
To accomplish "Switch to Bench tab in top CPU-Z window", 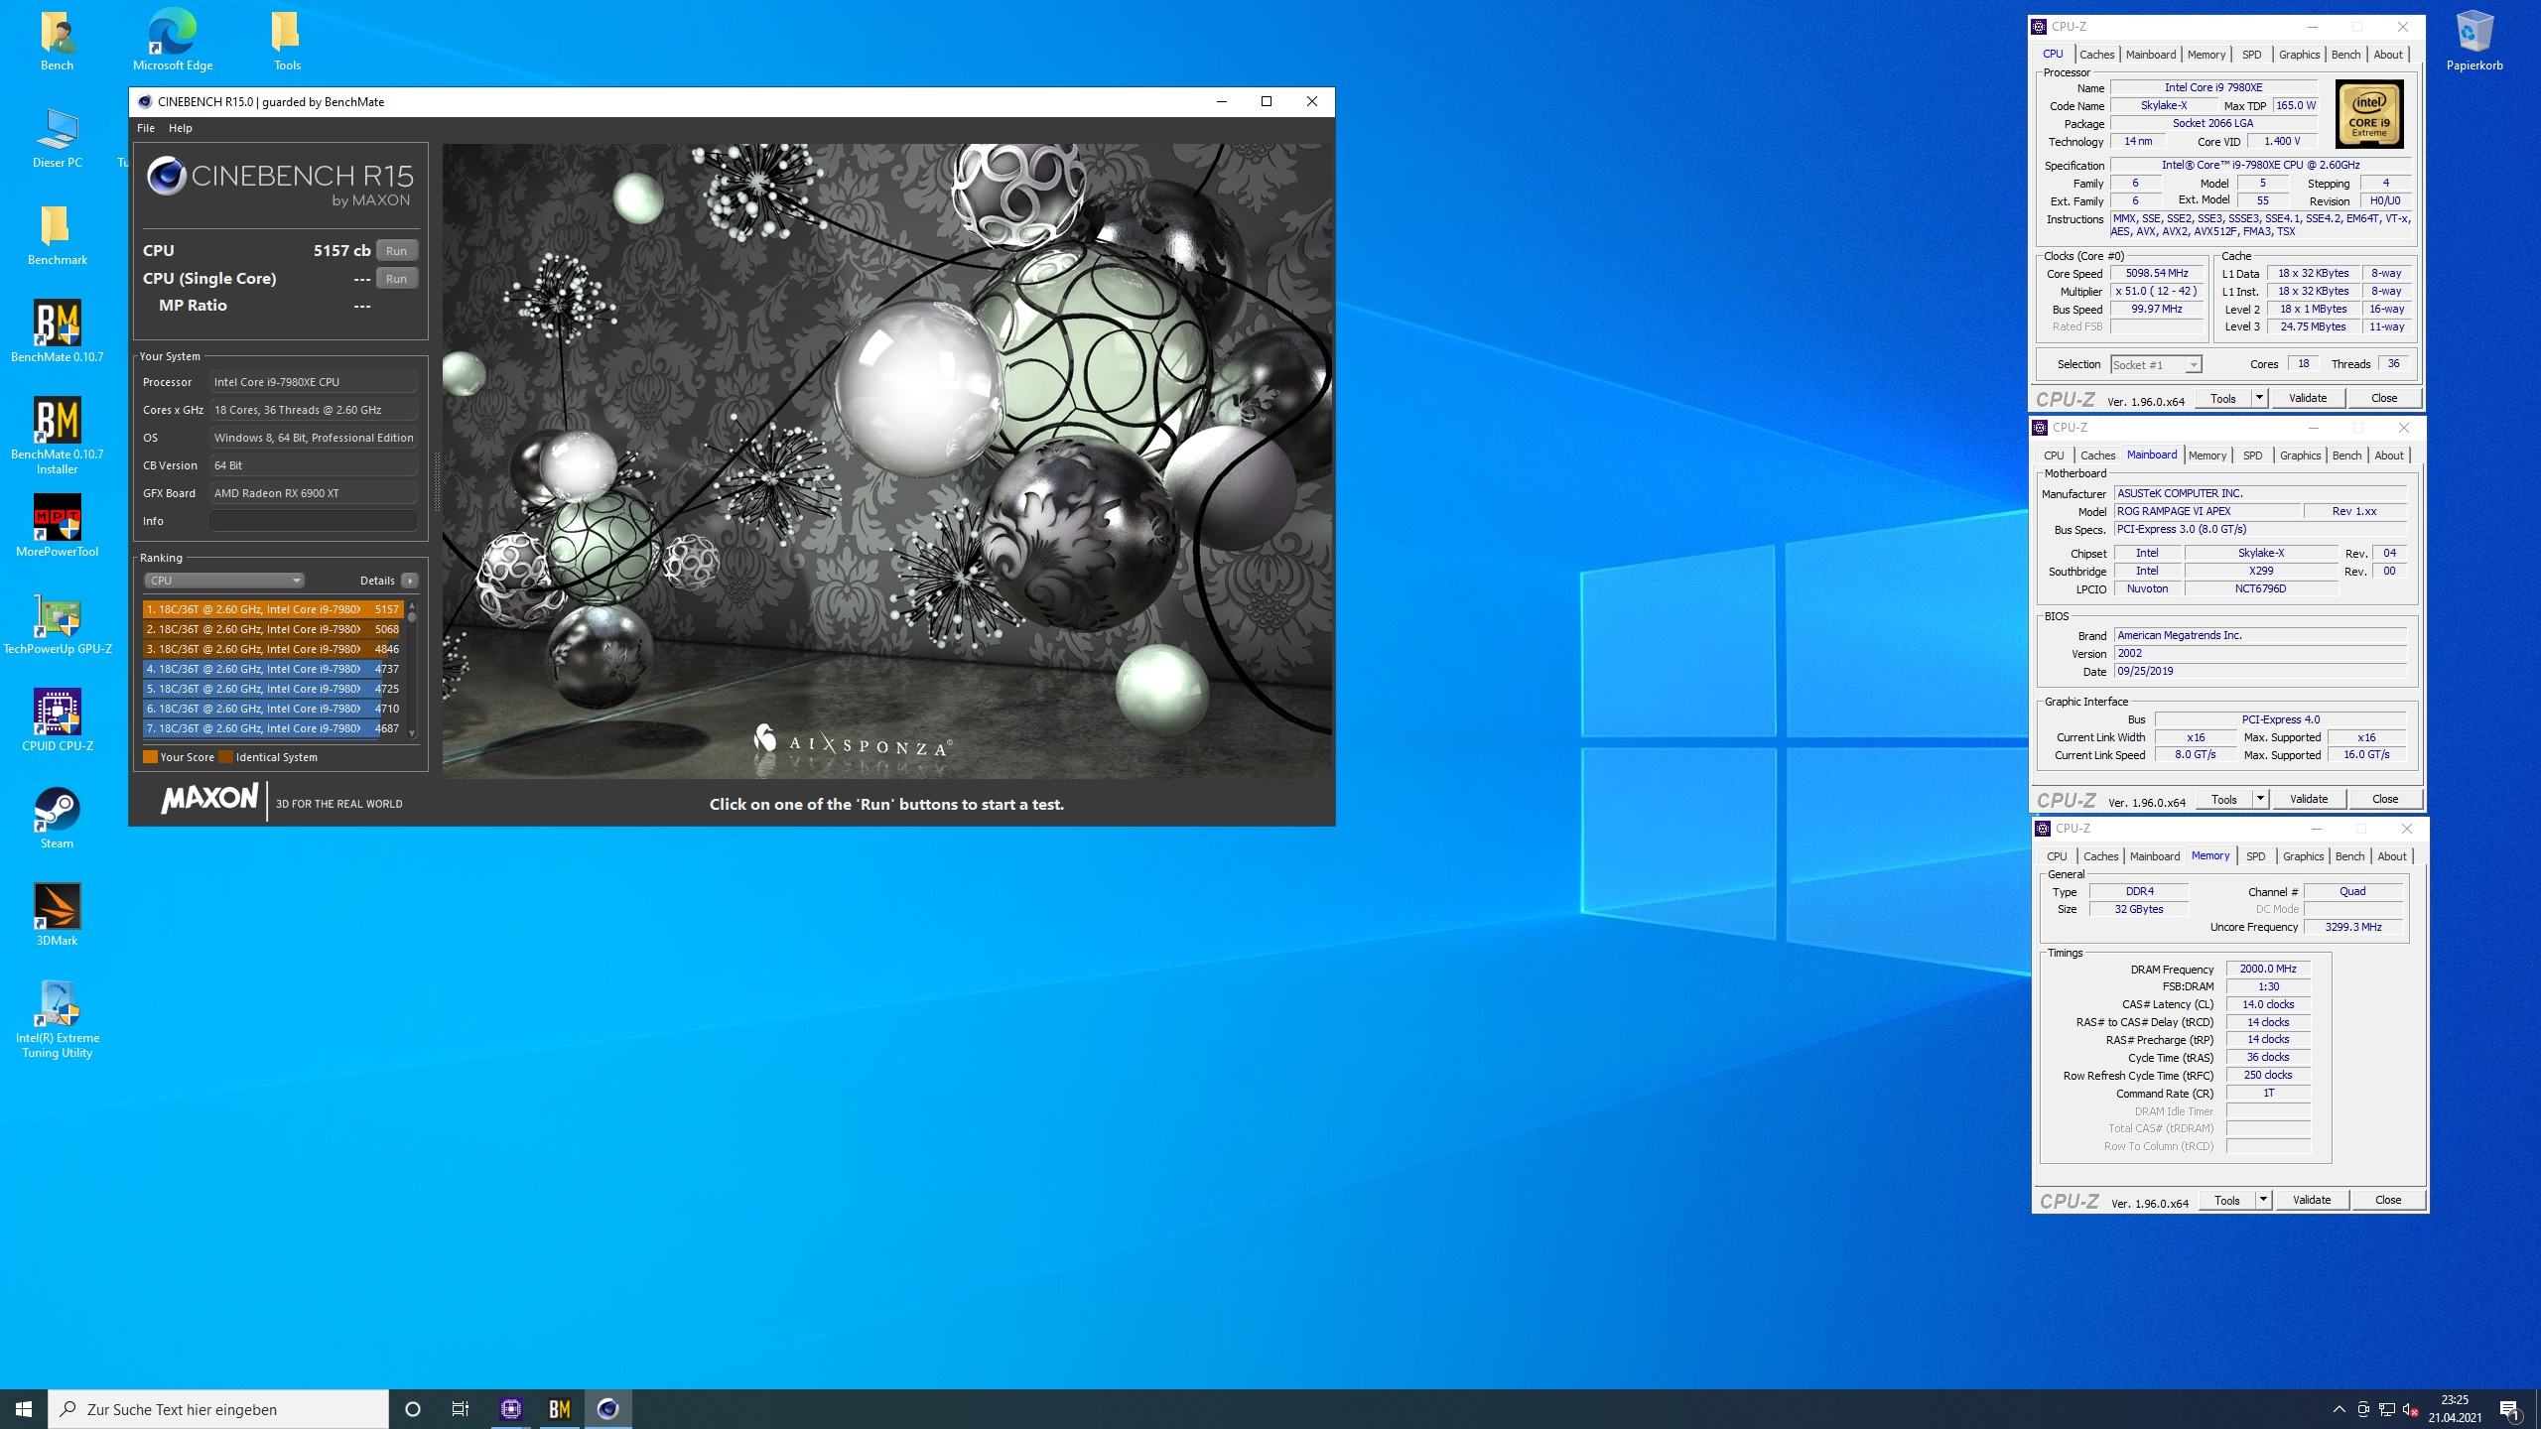I will [x=2345, y=55].
